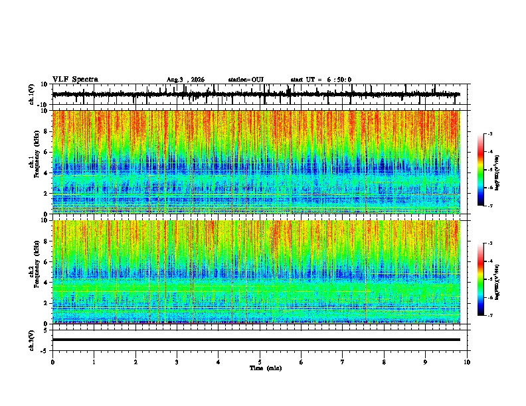Click the ch.1 colorbar log(PSD) units label
The image size is (526, 406).
pos(497,172)
